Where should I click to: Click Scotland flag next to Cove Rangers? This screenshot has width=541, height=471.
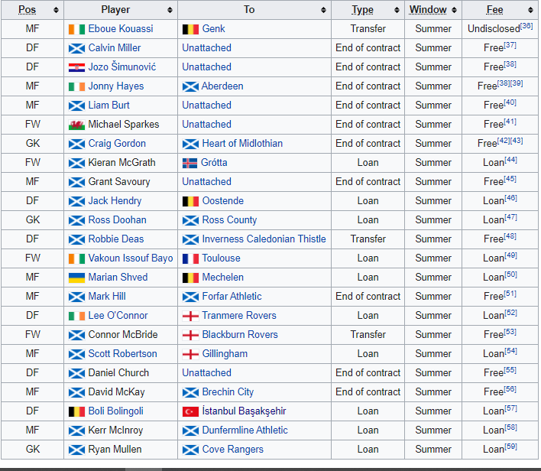click(190, 450)
